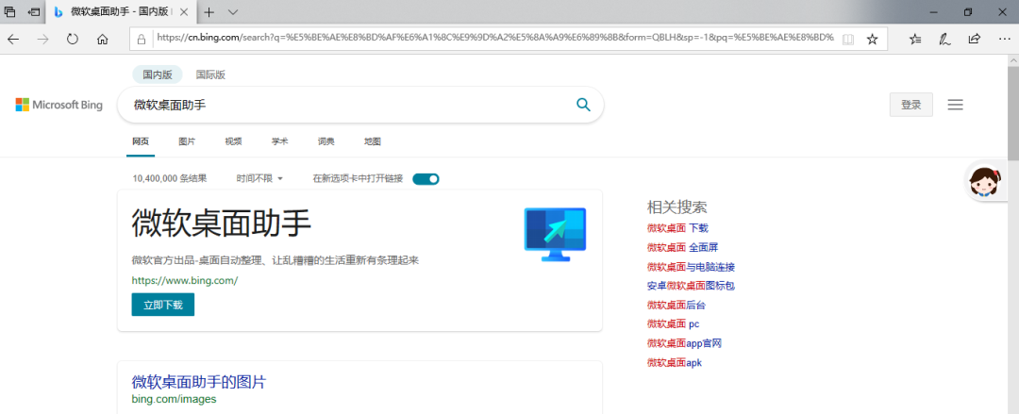Click related search 微软桌面后台
1019x414 pixels.
[x=677, y=306]
